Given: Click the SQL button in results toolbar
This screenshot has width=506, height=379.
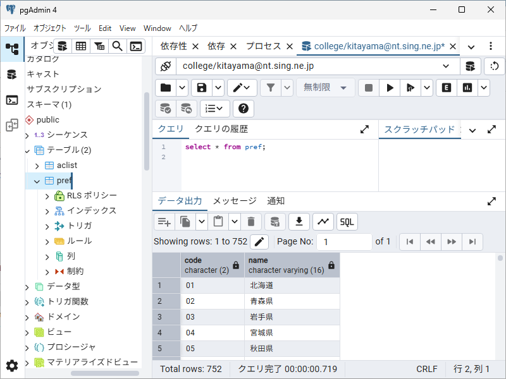Looking at the screenshot, I should (x=347, y=222).
